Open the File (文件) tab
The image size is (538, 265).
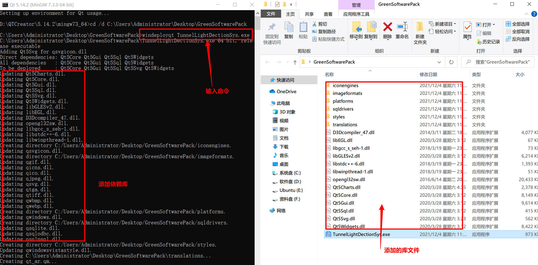[271, 14]
